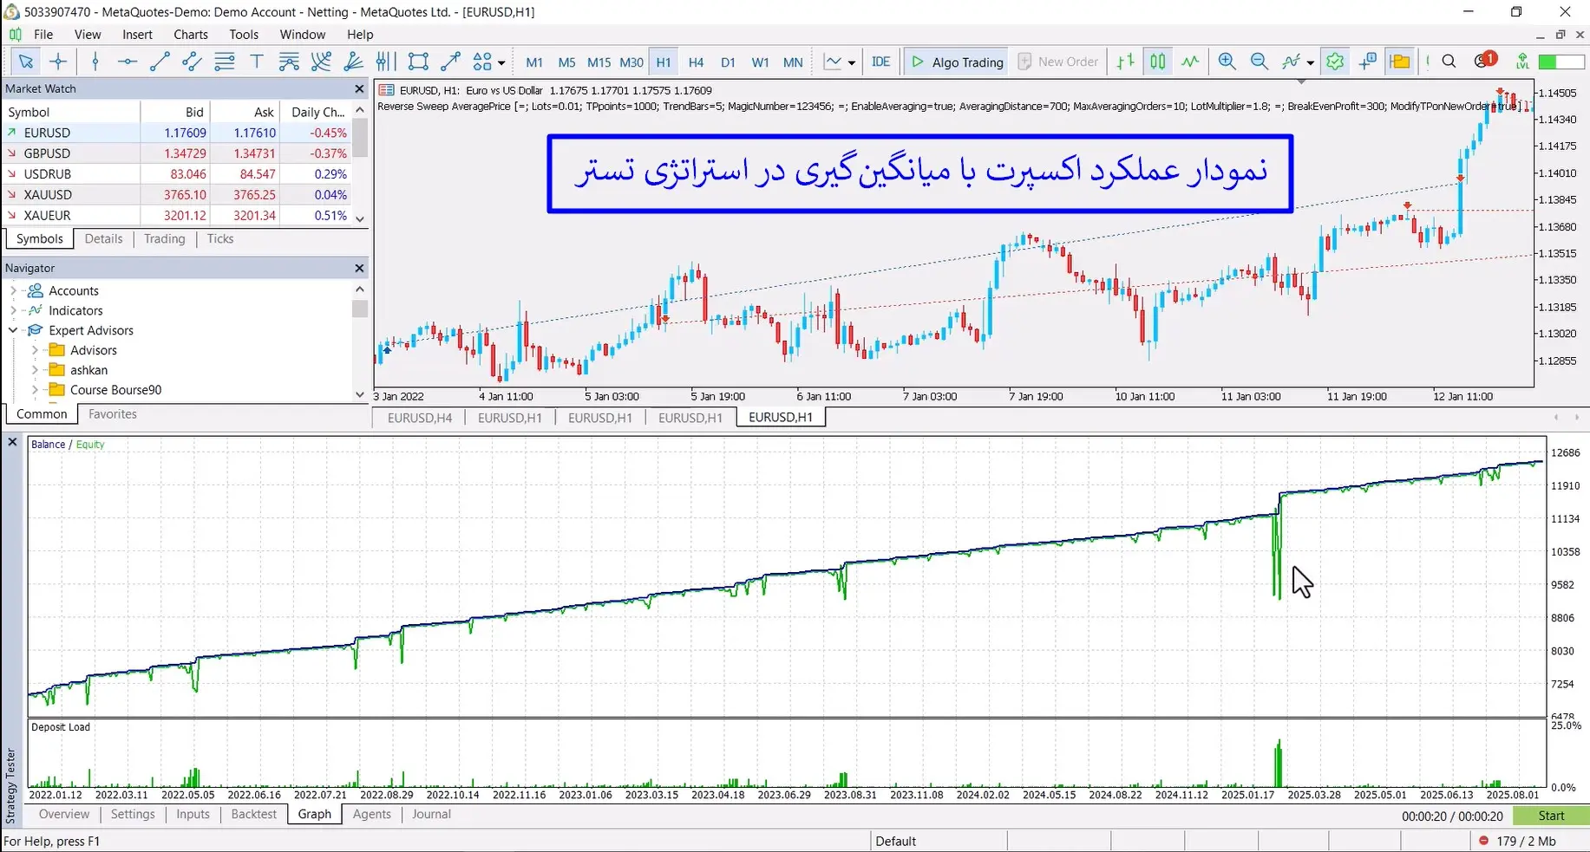Screen dimensions: 1590x852
Task: Open the chart search with magnifier icon
Action: tap(1449, 62)
